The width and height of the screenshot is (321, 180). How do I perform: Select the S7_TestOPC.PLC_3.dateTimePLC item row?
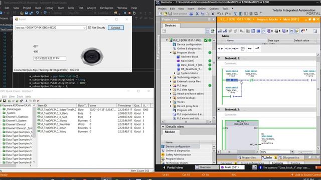(x=94, y=109)
